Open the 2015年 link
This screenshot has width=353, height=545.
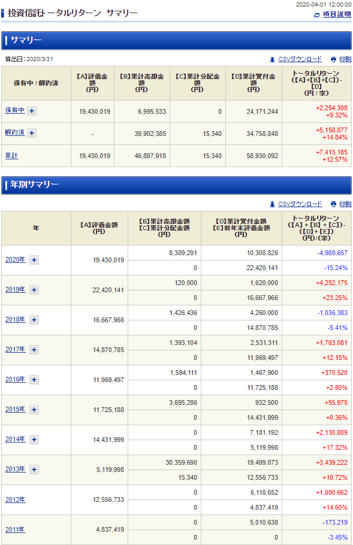pyautogui.click(x=16, y=409)
